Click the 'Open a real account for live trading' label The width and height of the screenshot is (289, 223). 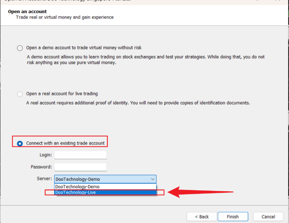pyautogui.click(x=62, y=94)
